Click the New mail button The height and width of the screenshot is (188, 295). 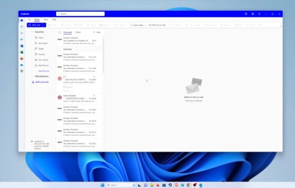(x=35, y=25)
